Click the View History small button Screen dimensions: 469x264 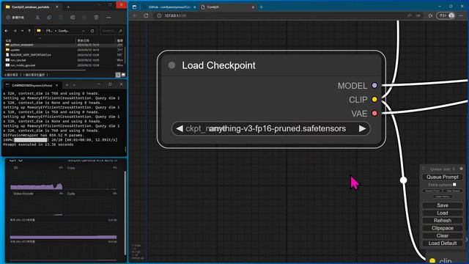pyautogui.click(x=443, y=197)
